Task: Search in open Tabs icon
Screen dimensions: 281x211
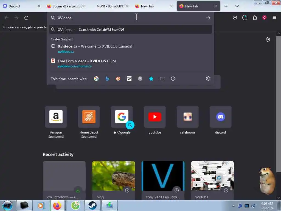Action: pyautogui.click(x=162, y=79)
